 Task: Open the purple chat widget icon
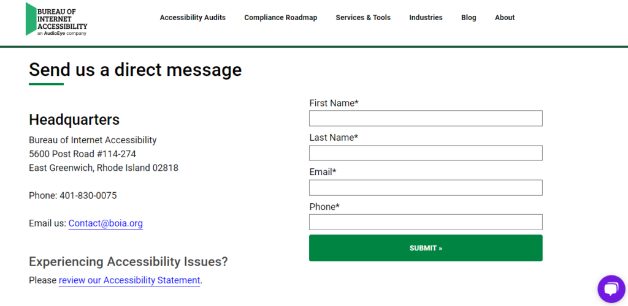point(611,289)
